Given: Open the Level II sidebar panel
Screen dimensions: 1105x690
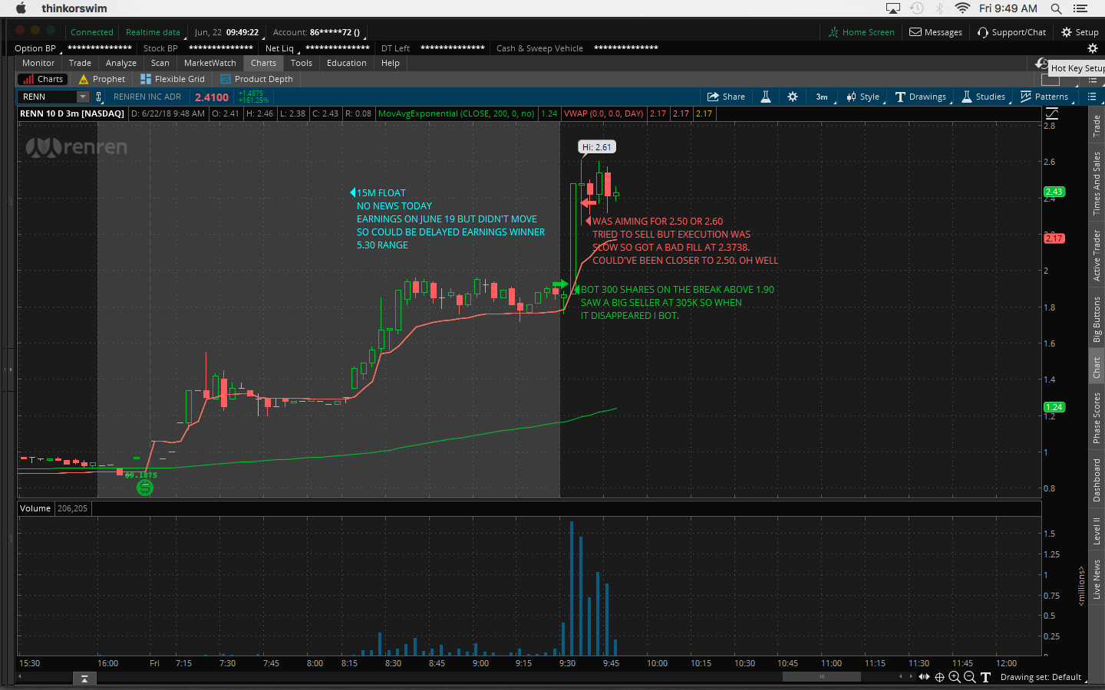Looking at the screenshot, I should tap(1097, 531).
